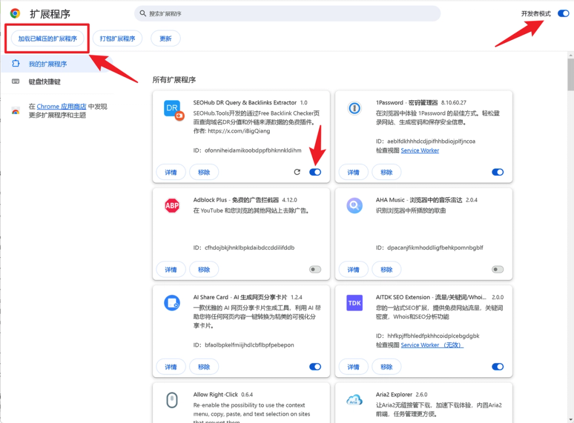Click the 开发者模式 label
574x423 pixels.
pos(536,14)
